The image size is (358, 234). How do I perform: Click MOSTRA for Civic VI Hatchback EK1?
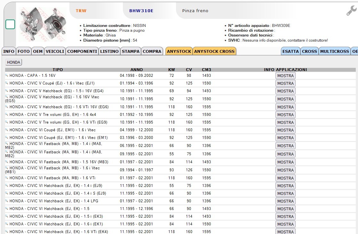pos(285,224)
